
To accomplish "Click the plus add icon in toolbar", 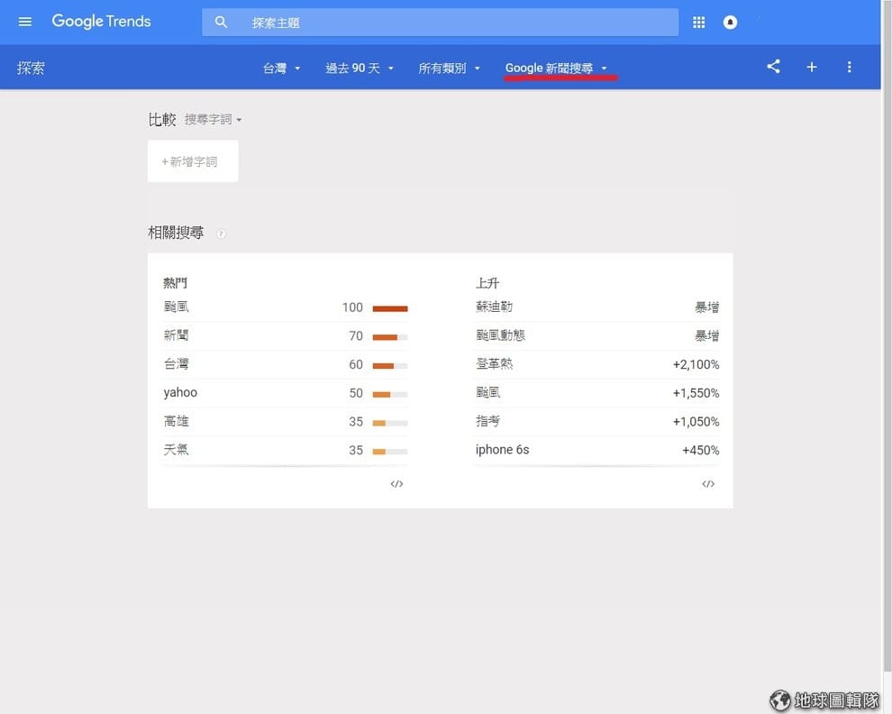I will (x=812, y=68).
